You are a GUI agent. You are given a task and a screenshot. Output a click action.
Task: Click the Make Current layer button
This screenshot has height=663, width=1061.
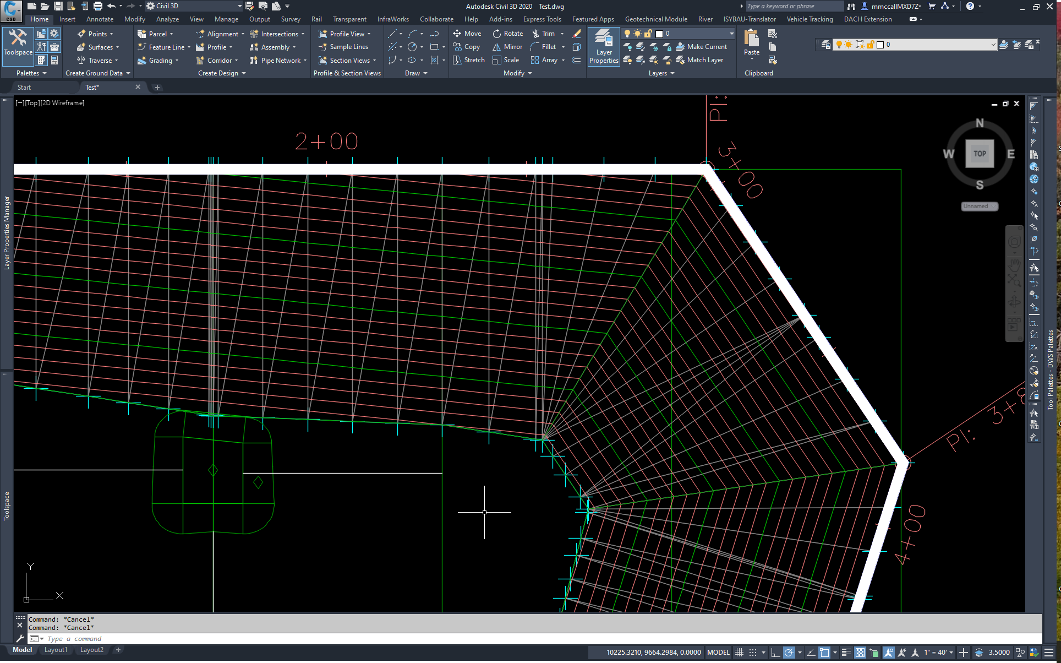701,47
